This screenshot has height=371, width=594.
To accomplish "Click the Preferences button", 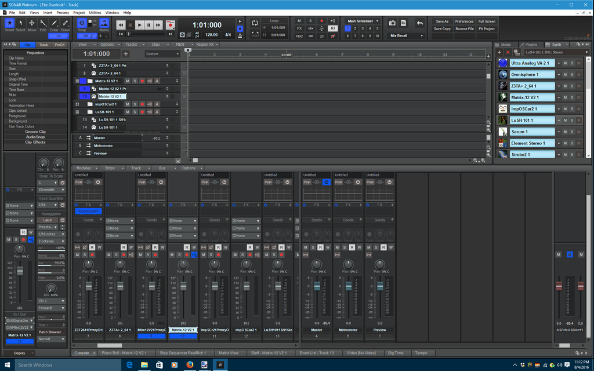I will click(x=464, y=21).
